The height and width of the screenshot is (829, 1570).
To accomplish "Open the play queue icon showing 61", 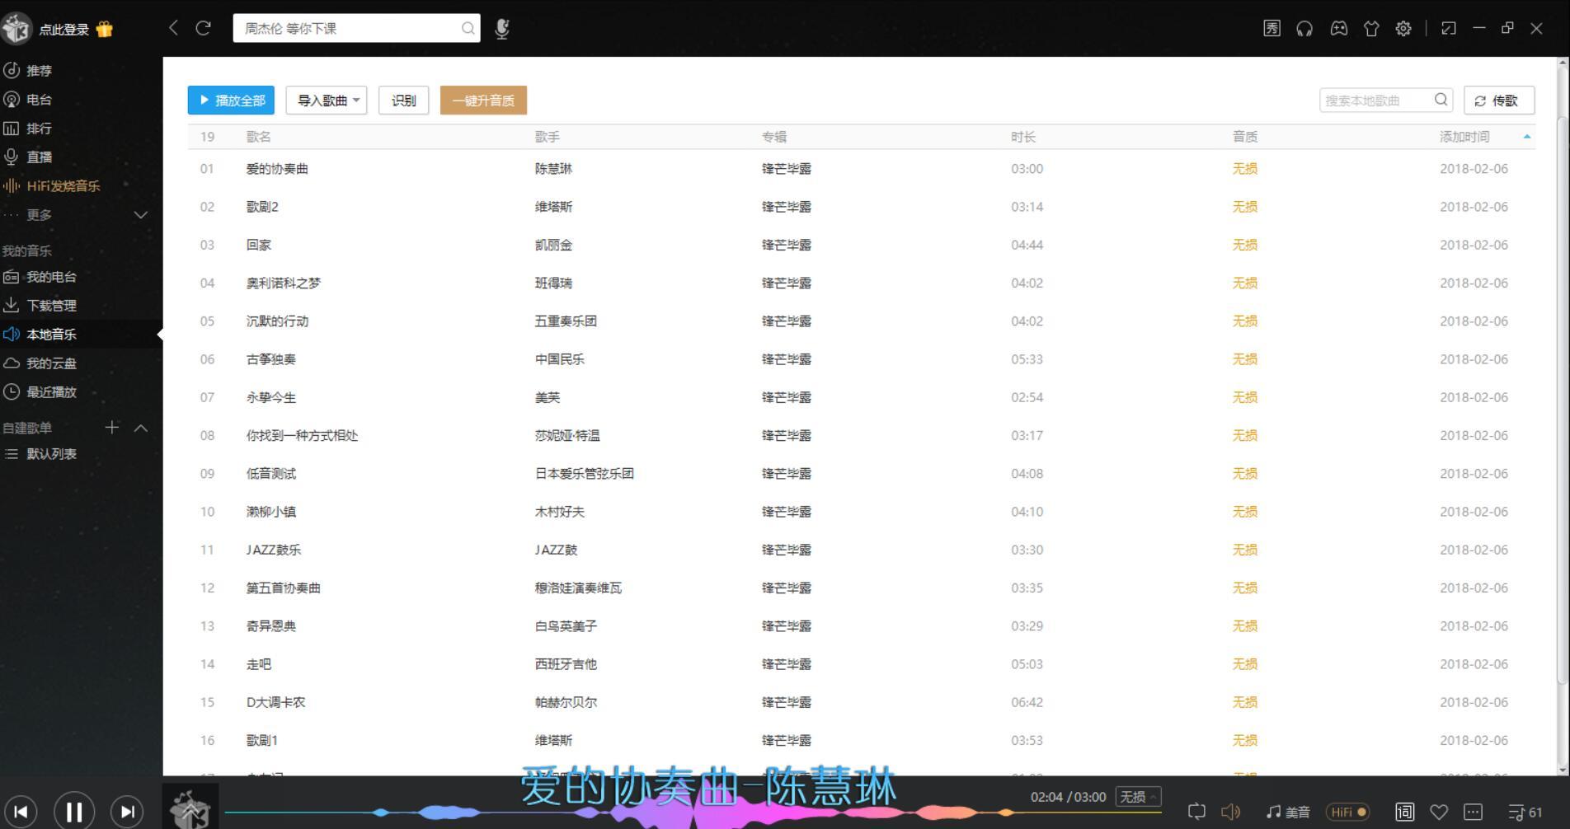I will 1521,811.
